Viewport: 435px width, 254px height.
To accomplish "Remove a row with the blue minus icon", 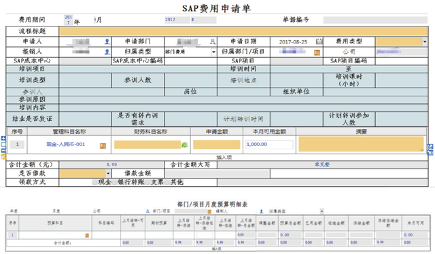I will pyautogui.click(x=3, y=151).
